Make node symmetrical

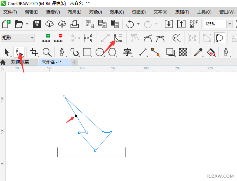160,38
